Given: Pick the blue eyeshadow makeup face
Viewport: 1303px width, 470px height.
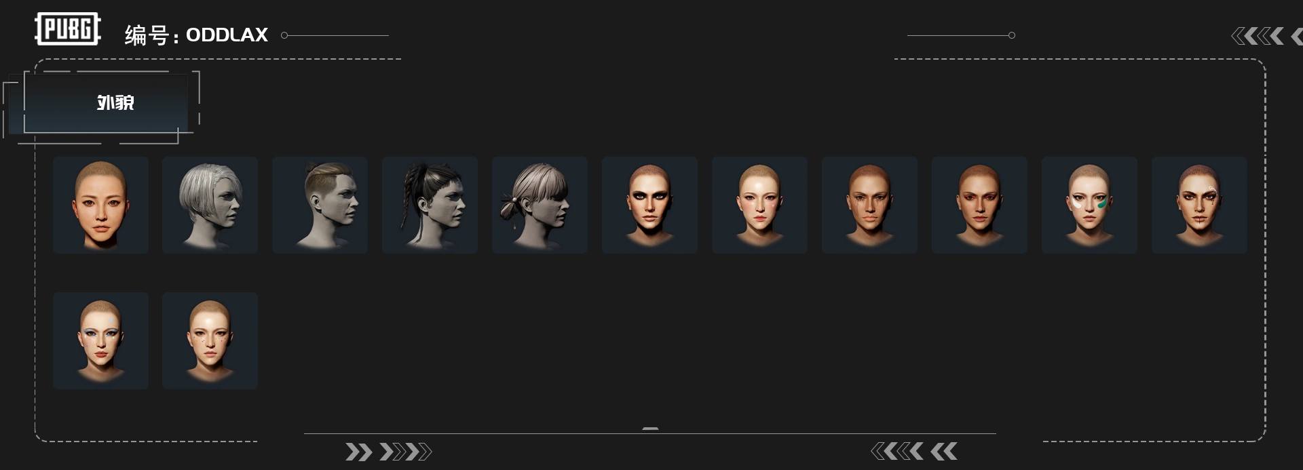Looking at the screenshot, I should click(x=100, y=340).
